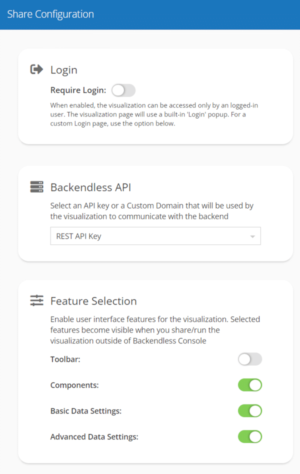300x474 pixels.
Task: Click the Backendless API heading
Action: pyautogui.click(x=90, y=187)
